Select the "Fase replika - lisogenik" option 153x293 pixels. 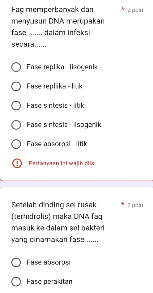pyautogui.click(x=16, y=67)
